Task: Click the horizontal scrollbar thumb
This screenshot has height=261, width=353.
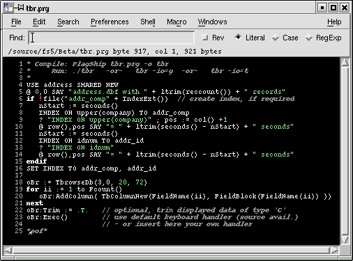Action: click(172, 250)
